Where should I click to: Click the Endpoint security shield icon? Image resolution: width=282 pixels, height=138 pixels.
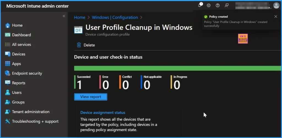pyautogui.click(x=7, y=73)
